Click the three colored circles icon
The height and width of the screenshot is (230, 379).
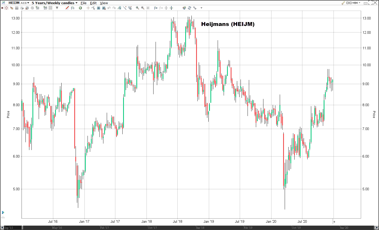[184, 8]
